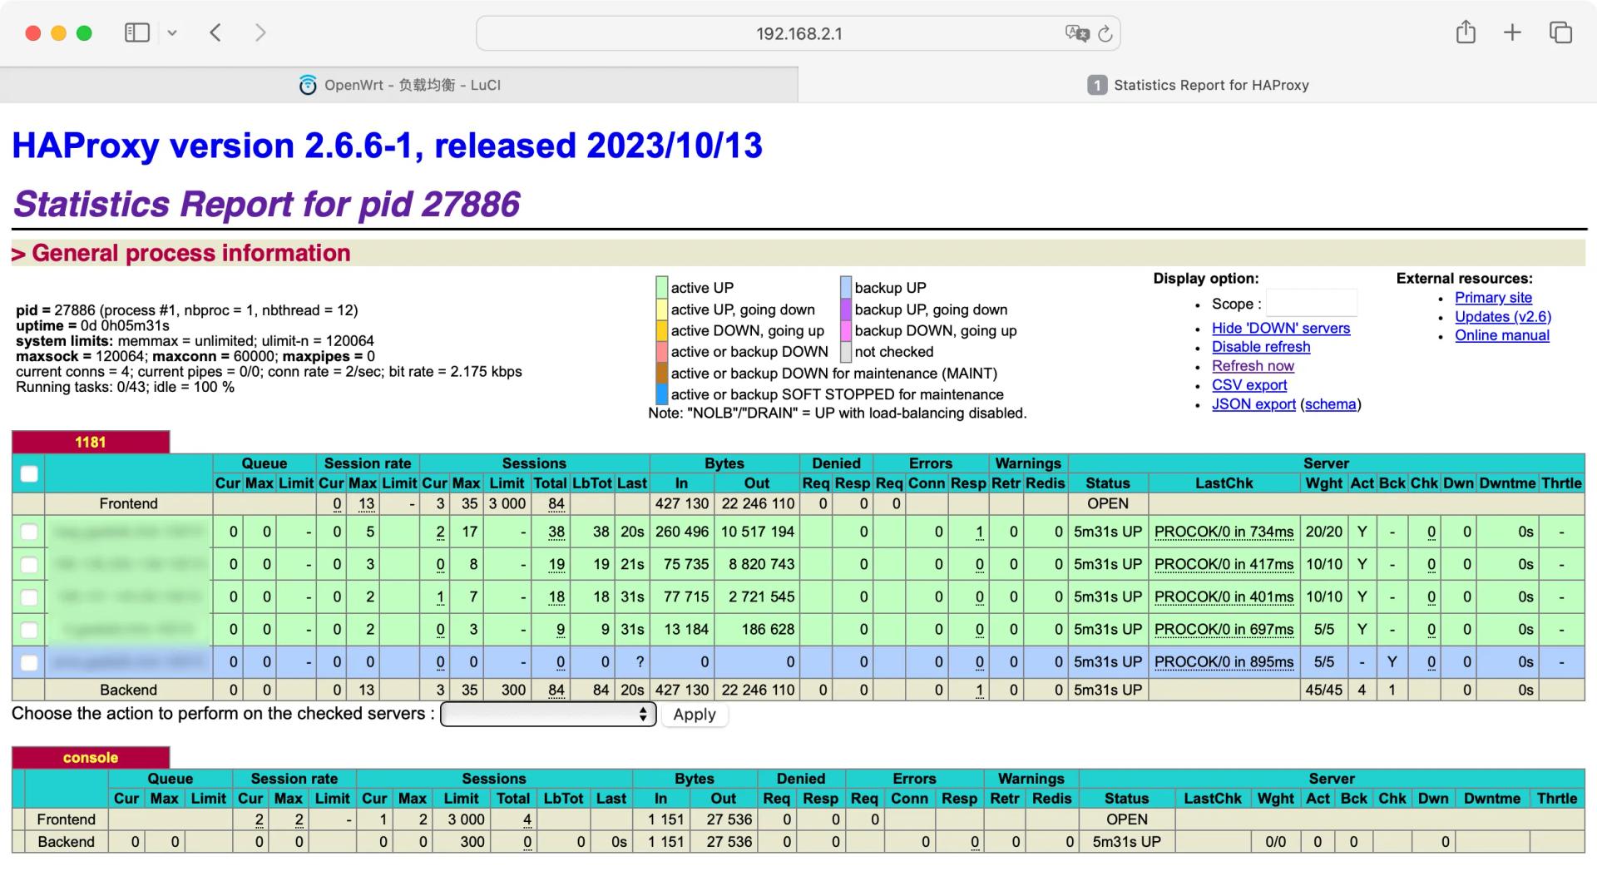Check the backup server row checkbox
The height and width of the screenshot is (896, 1597).
click(x=29, y=663)
